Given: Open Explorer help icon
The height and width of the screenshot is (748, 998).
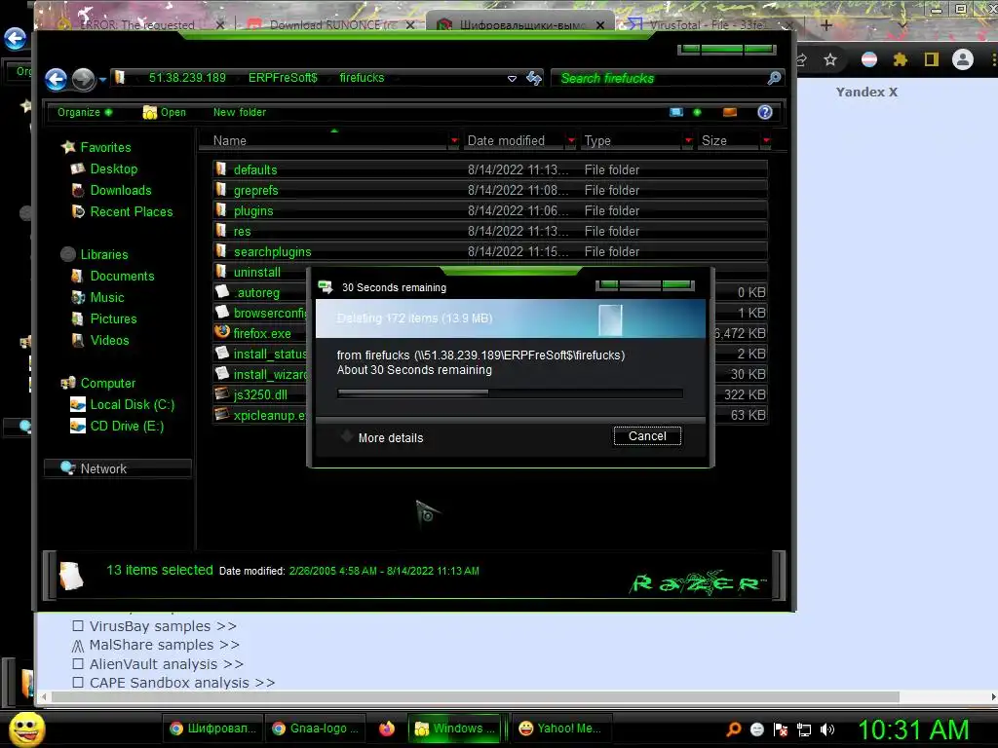Looking at the screenshot, I should tap(764, 112).
